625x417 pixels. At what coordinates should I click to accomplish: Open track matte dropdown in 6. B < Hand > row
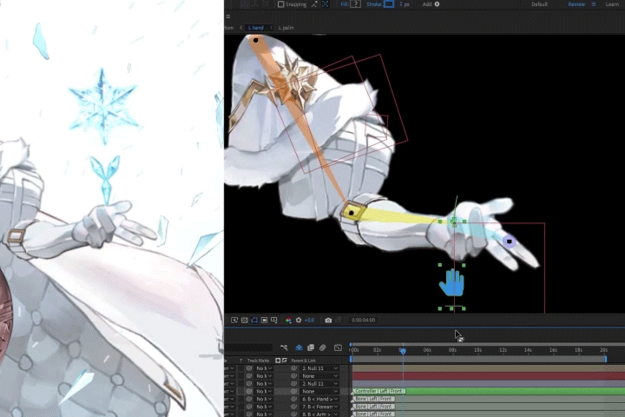[264, 399]
